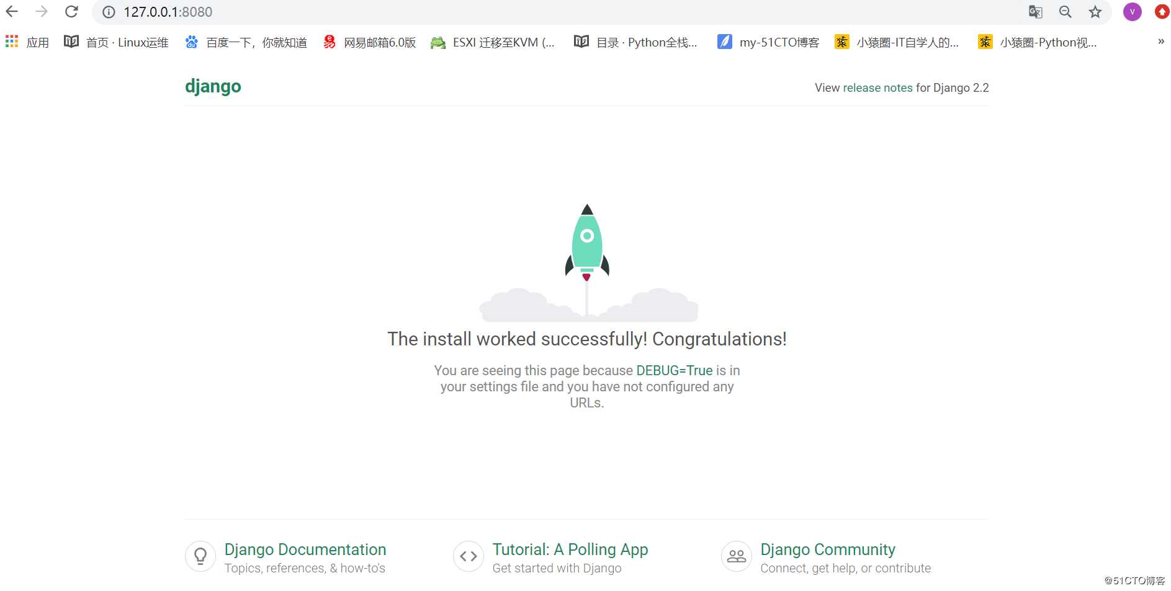1171x591 pixels.
Task: Click the DEBUG=True link
Action: (x=674, y=370)
